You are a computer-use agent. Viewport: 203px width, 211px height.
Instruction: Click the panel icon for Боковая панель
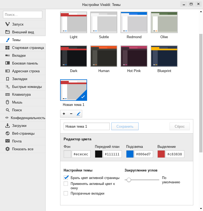click(x=8, y=63)
